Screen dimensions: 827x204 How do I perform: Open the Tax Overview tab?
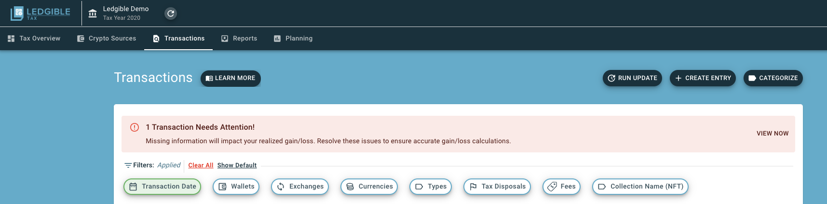point(34,39)
